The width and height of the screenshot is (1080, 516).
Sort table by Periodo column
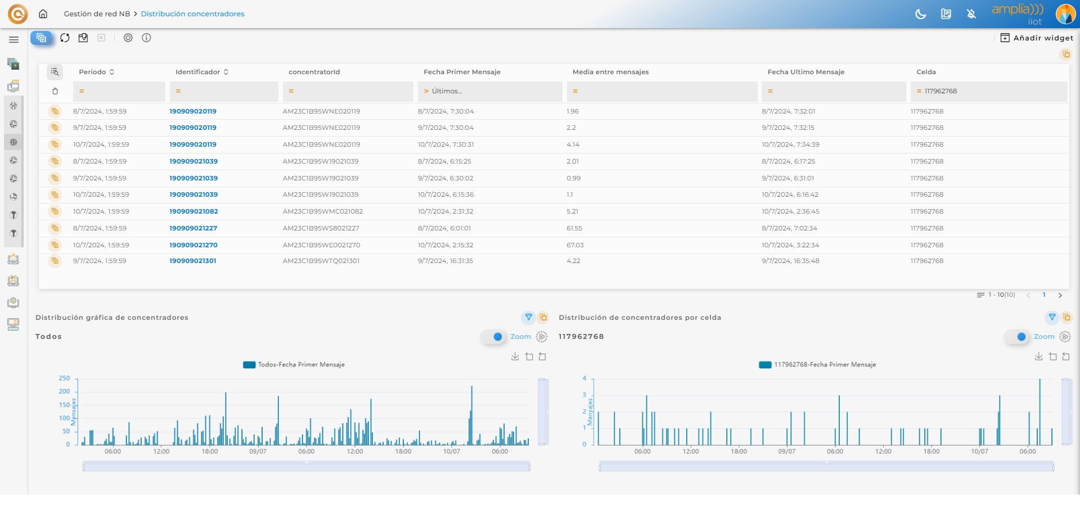pos(96,72)
